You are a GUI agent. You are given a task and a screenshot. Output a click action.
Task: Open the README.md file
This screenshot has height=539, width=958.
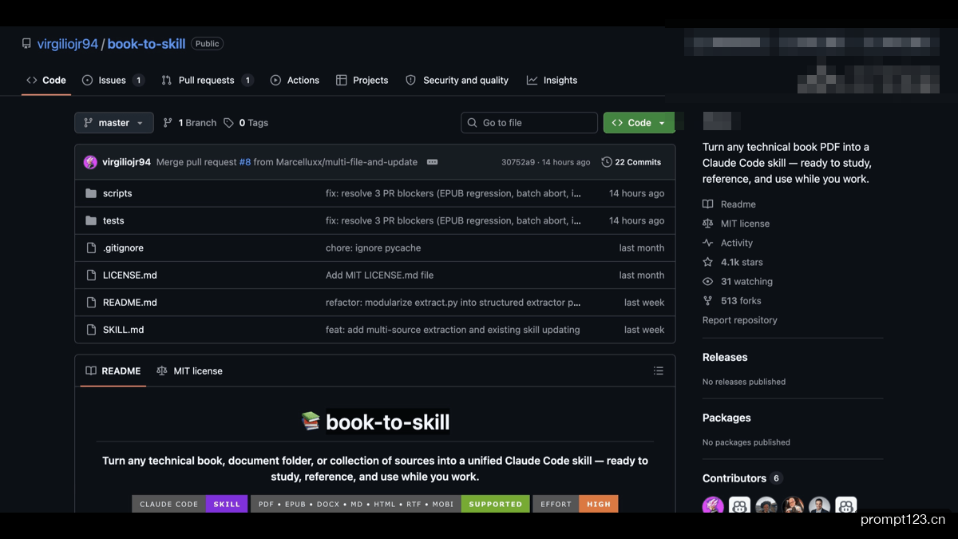pos(130,302)
